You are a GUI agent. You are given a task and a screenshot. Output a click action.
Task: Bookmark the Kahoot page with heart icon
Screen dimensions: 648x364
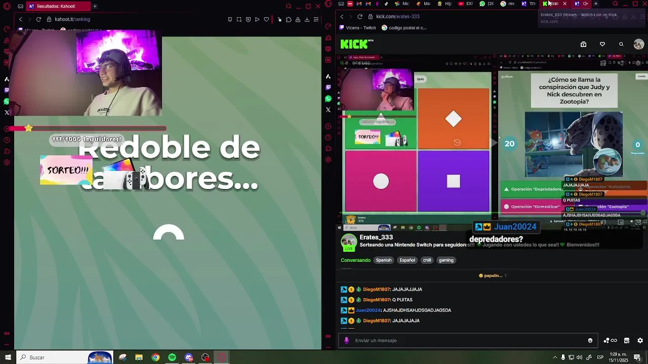[x=266, y=19]
